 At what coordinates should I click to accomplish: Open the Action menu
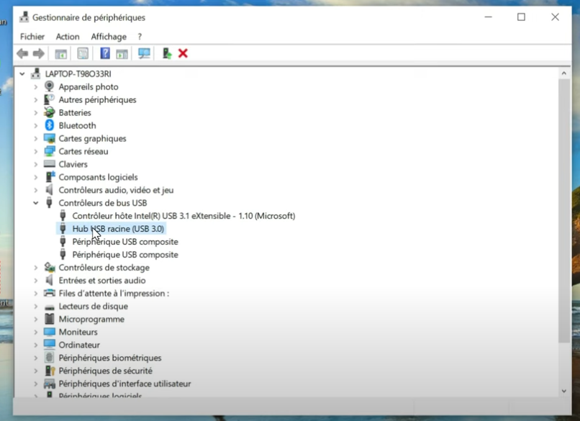(68, 37)
